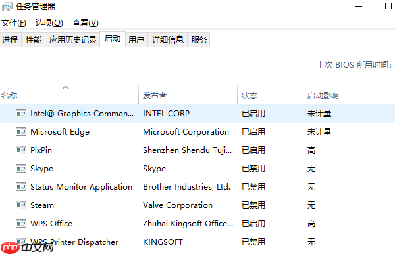
Task: Select the Steam startup entry icon
Action: coord(21,205)
